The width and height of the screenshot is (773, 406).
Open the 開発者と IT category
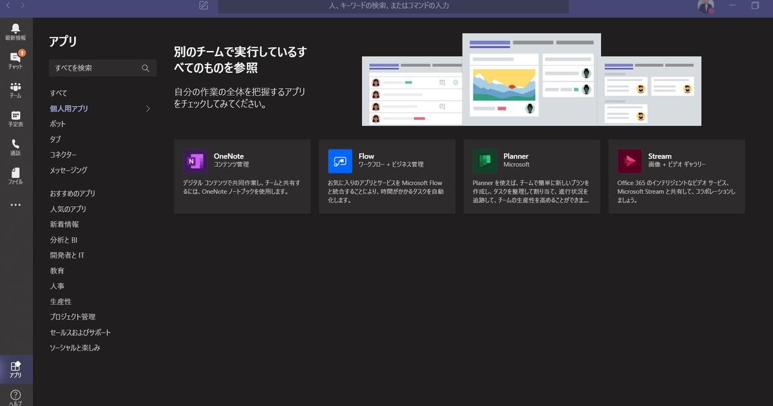(67, 256)
